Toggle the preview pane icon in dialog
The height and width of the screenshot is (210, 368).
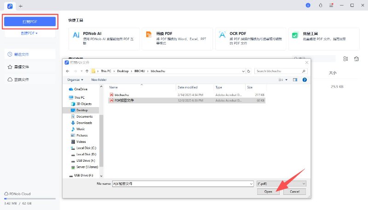[295, 79]
